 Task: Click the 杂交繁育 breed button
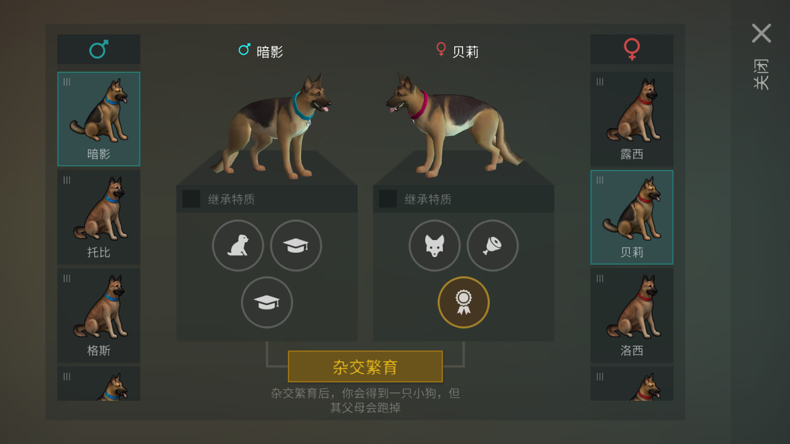point(365,367)
